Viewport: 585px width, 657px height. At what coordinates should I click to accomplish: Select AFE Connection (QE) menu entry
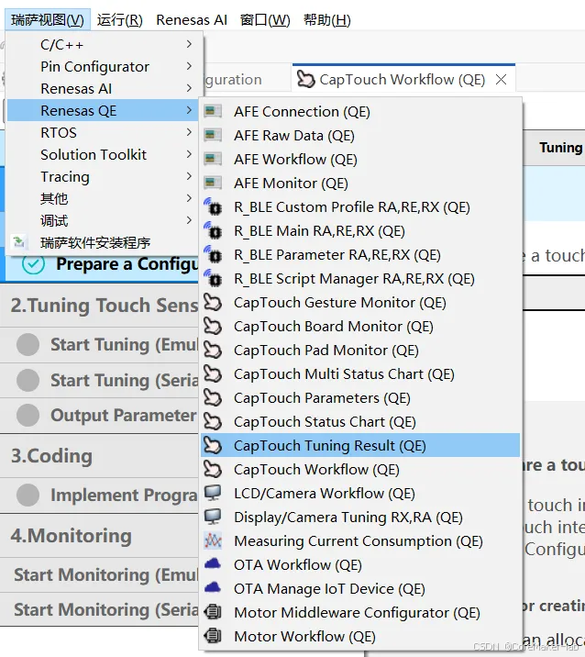pyautogui.click(x=360, y=111)
